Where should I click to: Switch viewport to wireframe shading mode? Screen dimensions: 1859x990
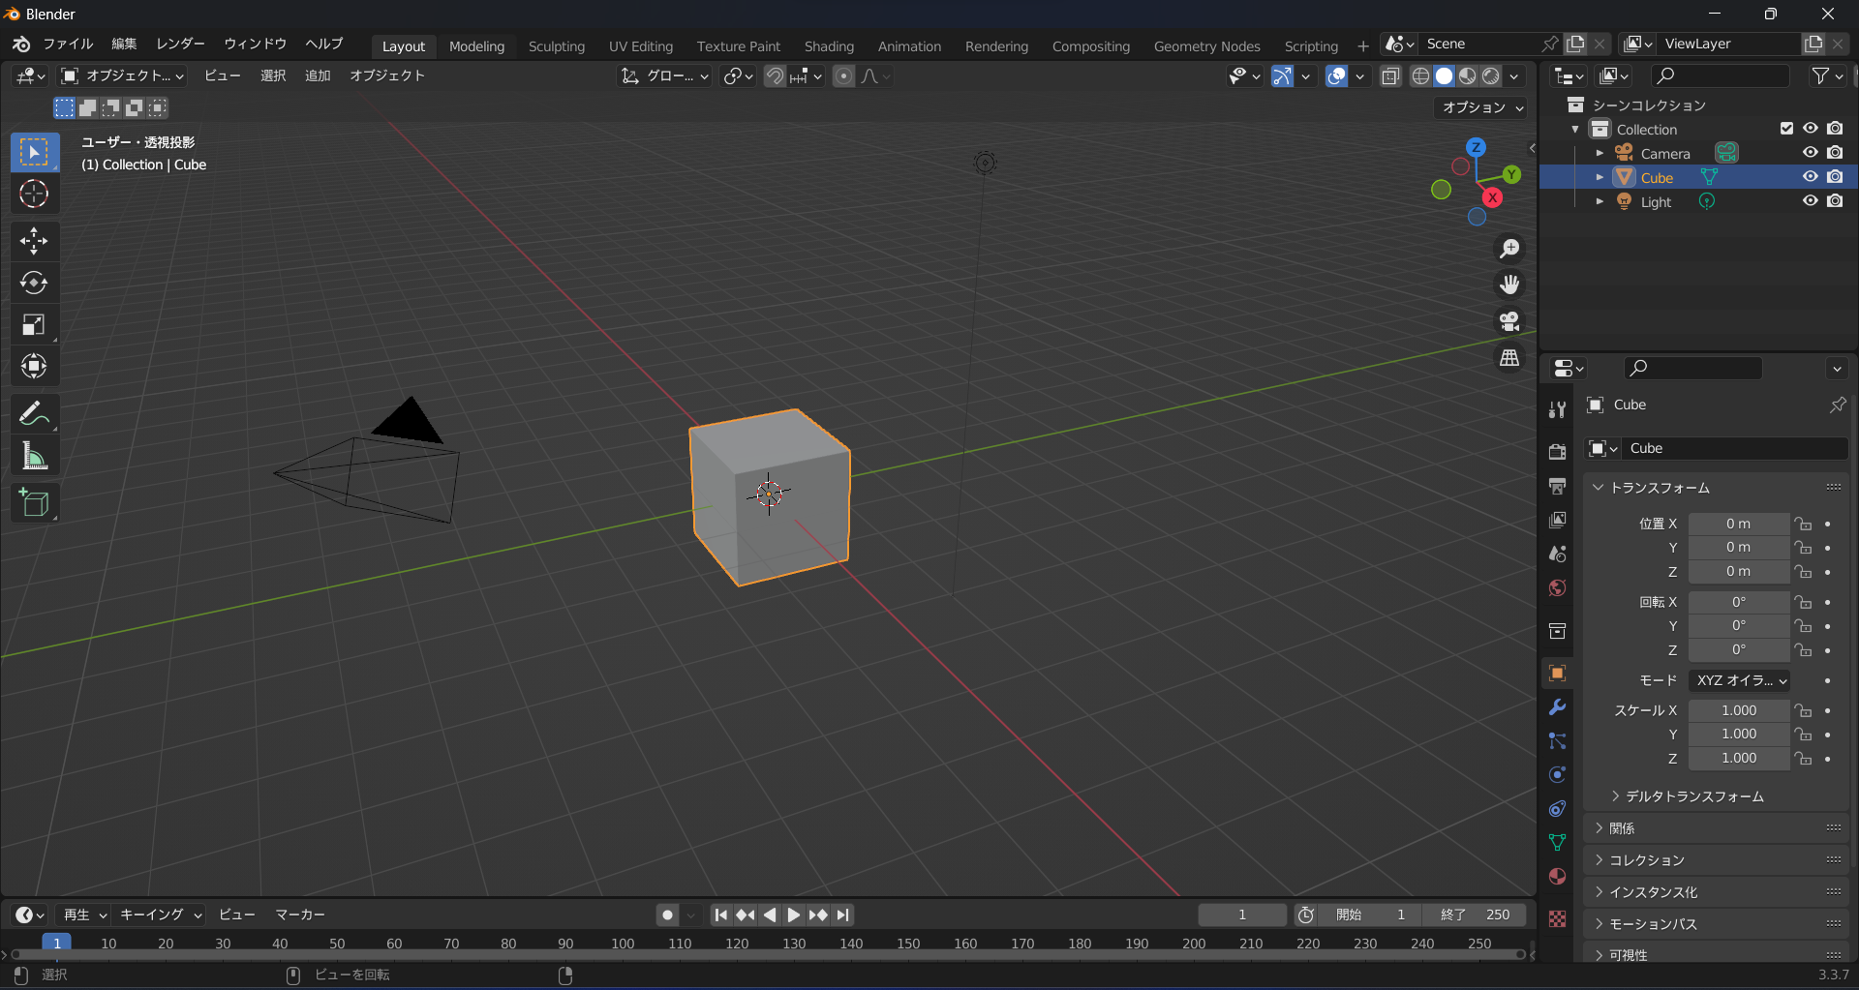coord(1420,75)
